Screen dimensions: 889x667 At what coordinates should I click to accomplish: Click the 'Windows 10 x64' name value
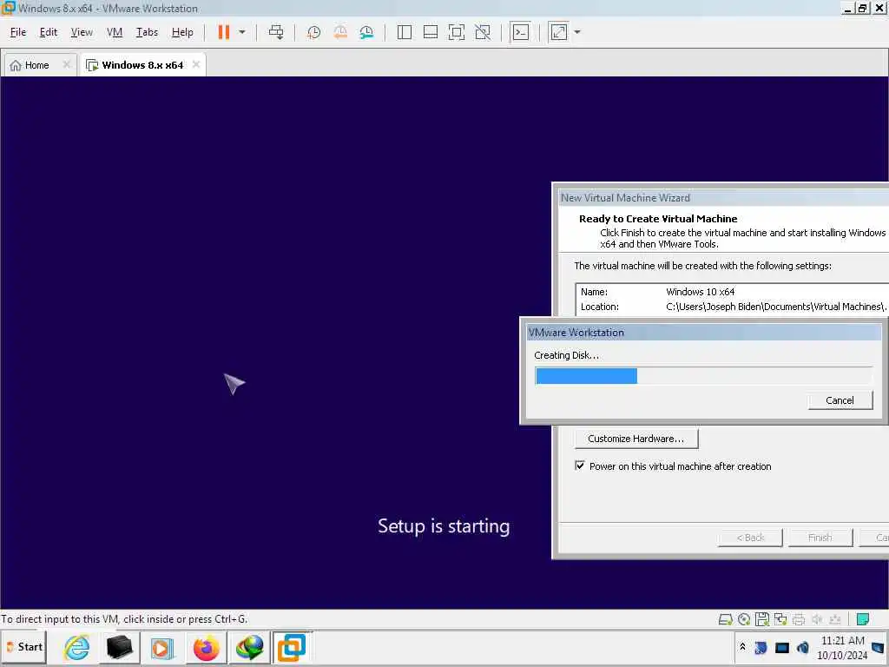(x=701, y=292)
